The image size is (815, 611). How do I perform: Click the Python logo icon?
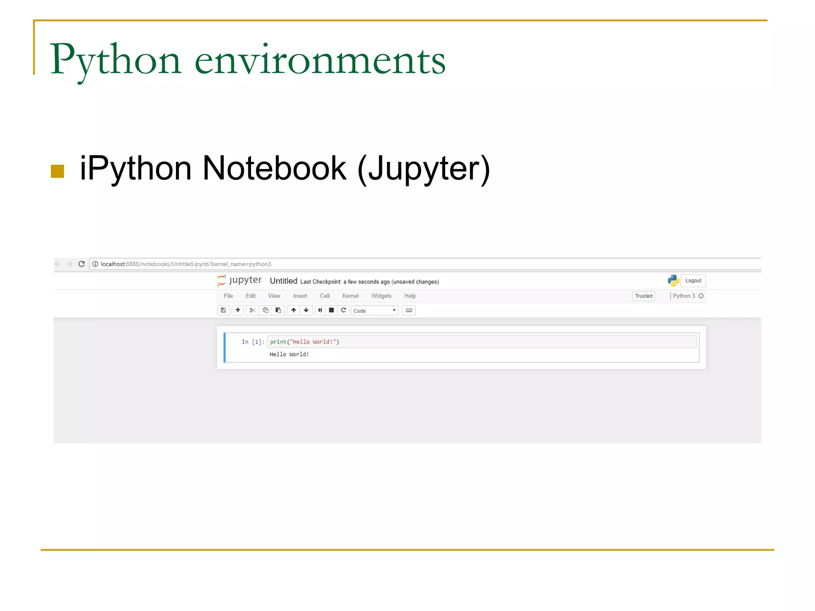[x=673, y=280]
